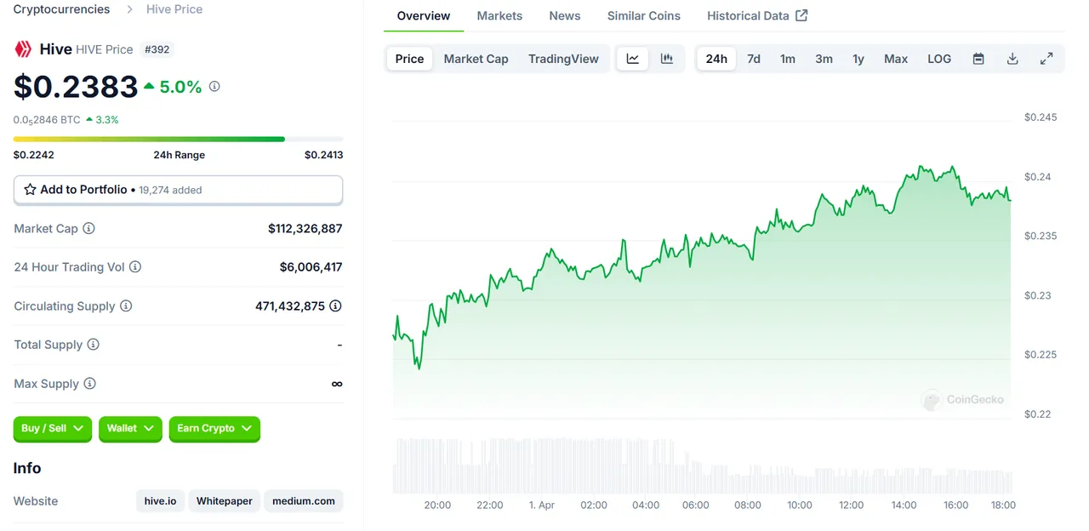
Task: Switch to line chart view icon
Action: click(632, 59)
